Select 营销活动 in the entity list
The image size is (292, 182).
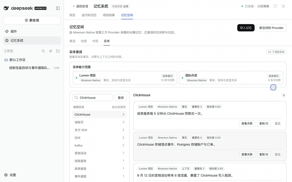[x=100, y=153]
